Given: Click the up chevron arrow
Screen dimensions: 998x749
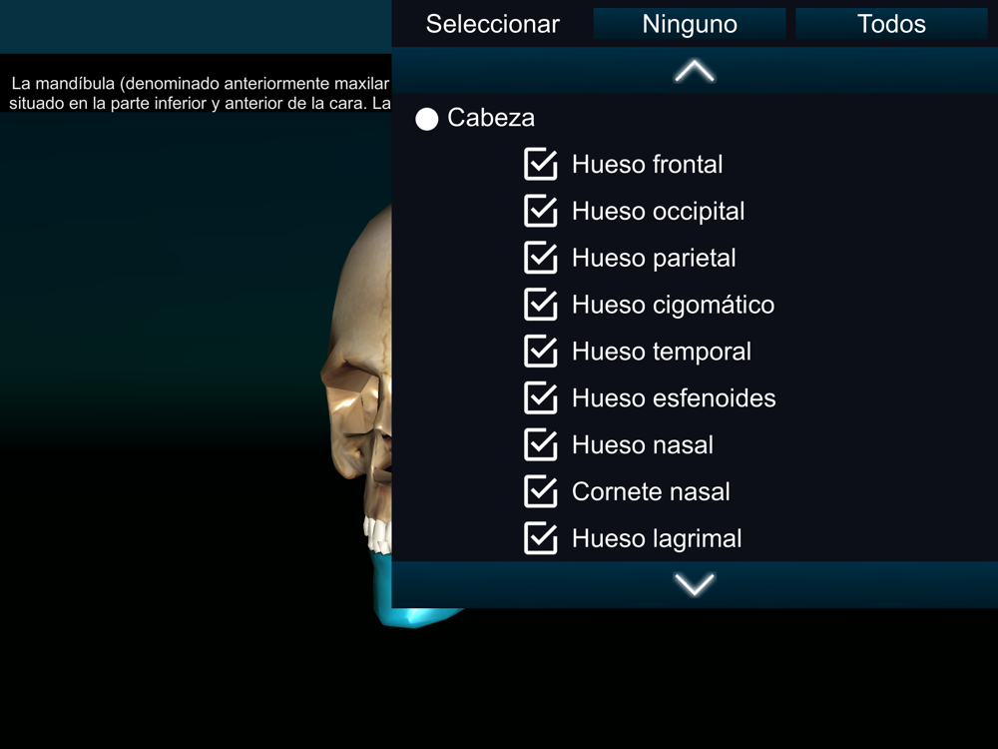Looking at the screenshot, I should pos(695,71).
